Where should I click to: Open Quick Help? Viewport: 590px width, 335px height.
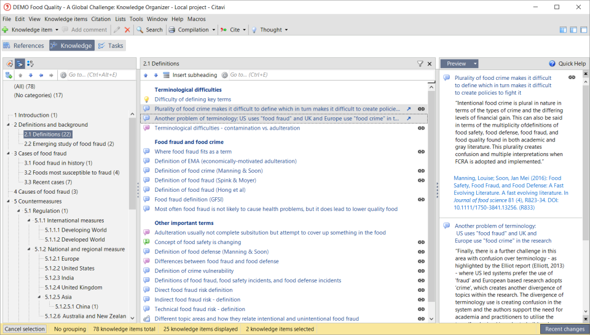pyautogui.click(x=567, y=63)
